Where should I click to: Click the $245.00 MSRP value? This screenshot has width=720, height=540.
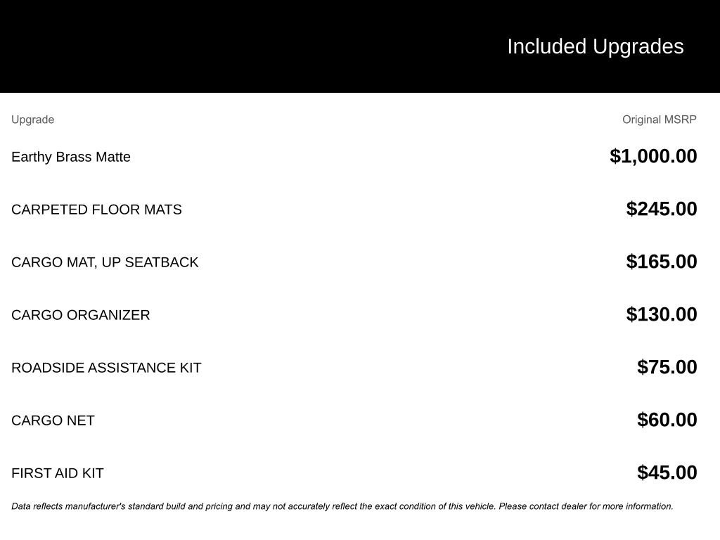(661, 209)
